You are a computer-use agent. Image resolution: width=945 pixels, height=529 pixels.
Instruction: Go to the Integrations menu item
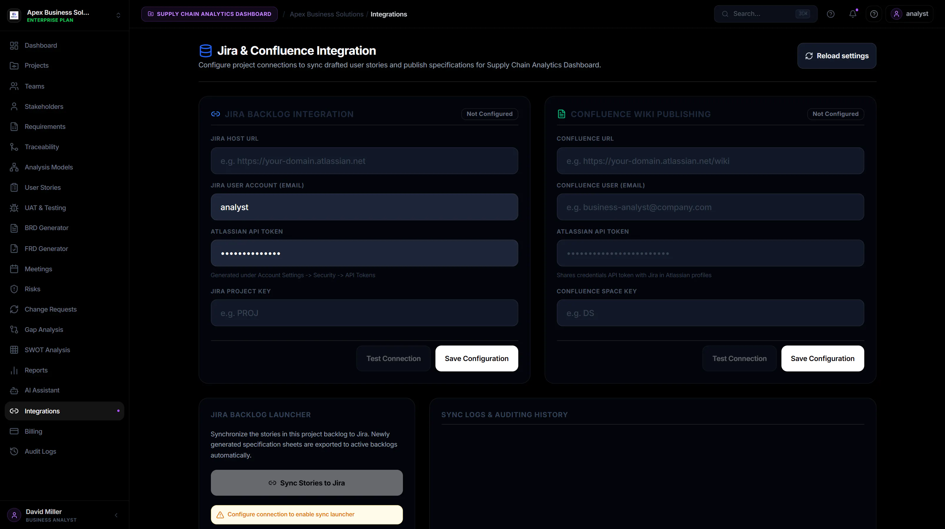click(x=64, y=411)
